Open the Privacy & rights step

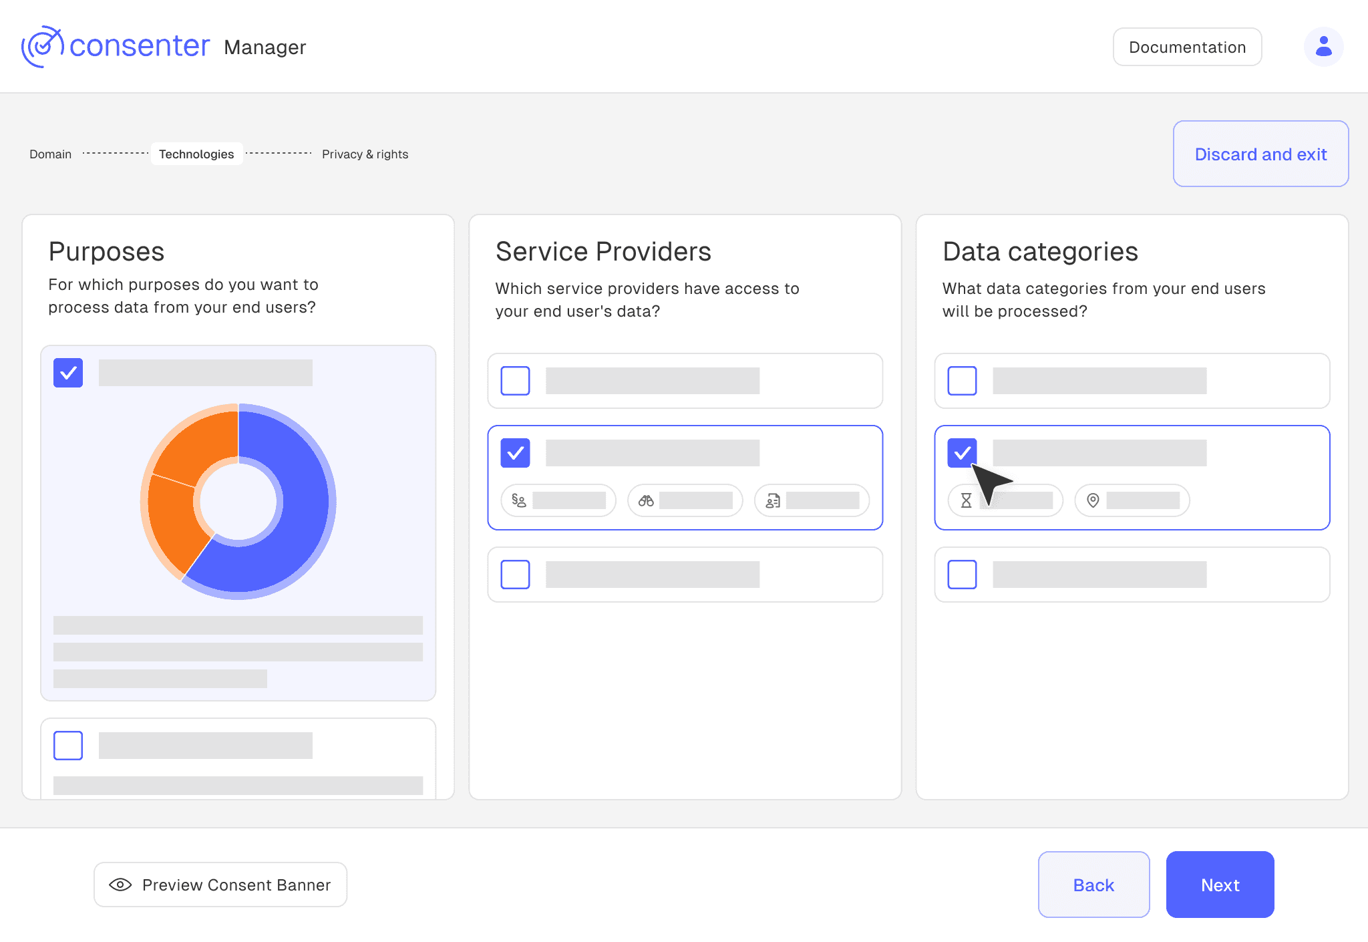pos(365,154)
